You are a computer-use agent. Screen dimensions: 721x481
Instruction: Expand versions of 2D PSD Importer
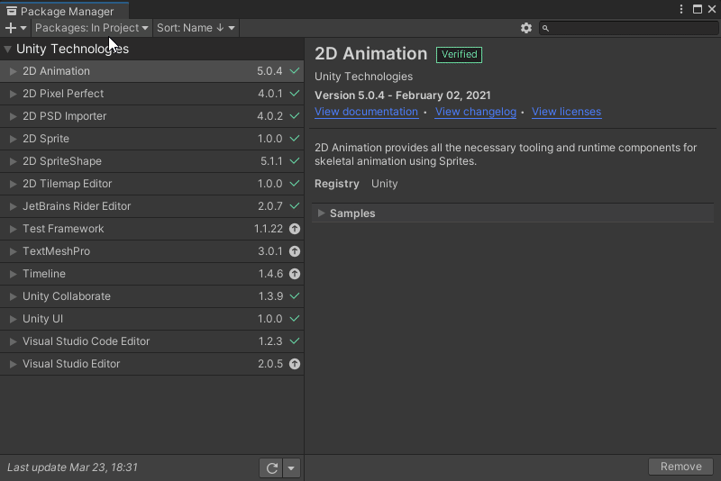pos(14,116)
